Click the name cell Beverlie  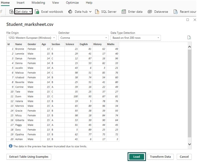[x=20, y=82]
